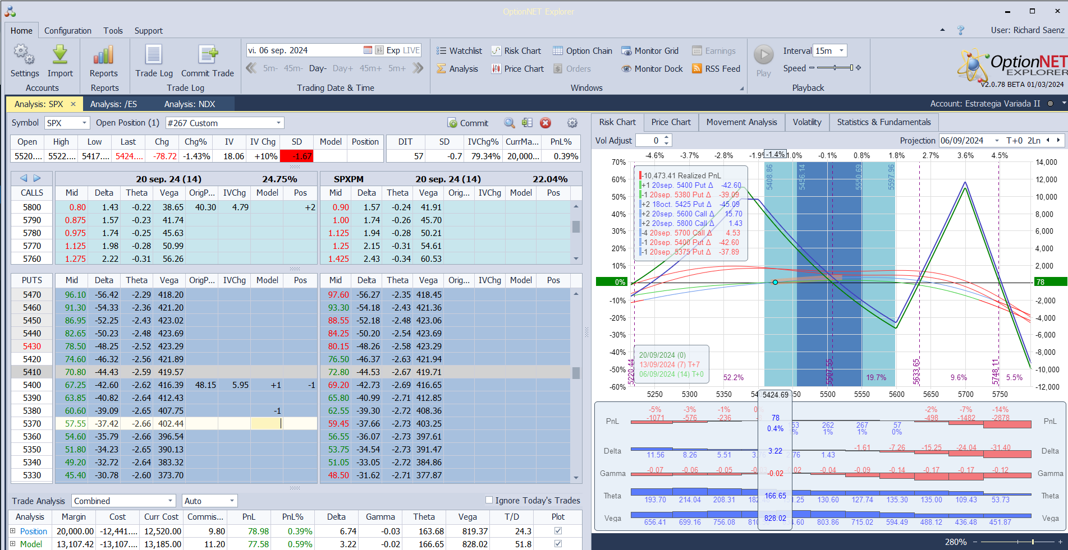Open the RSS Feed window
Screen dimensions: 1068x550
[716, 69]
